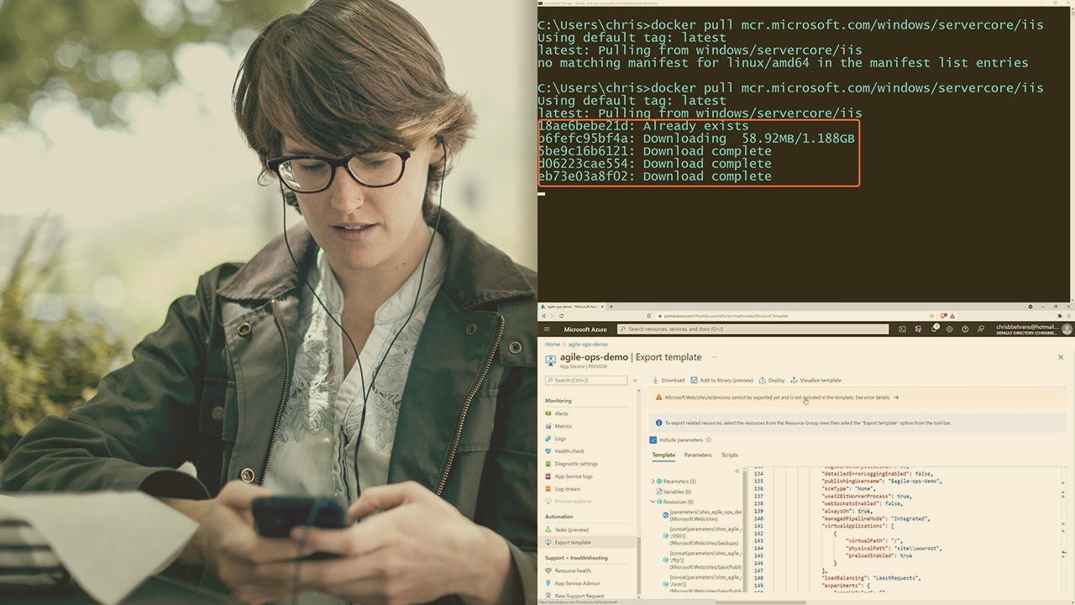Collapse the Resources (8) tree node

click(653, 502)
